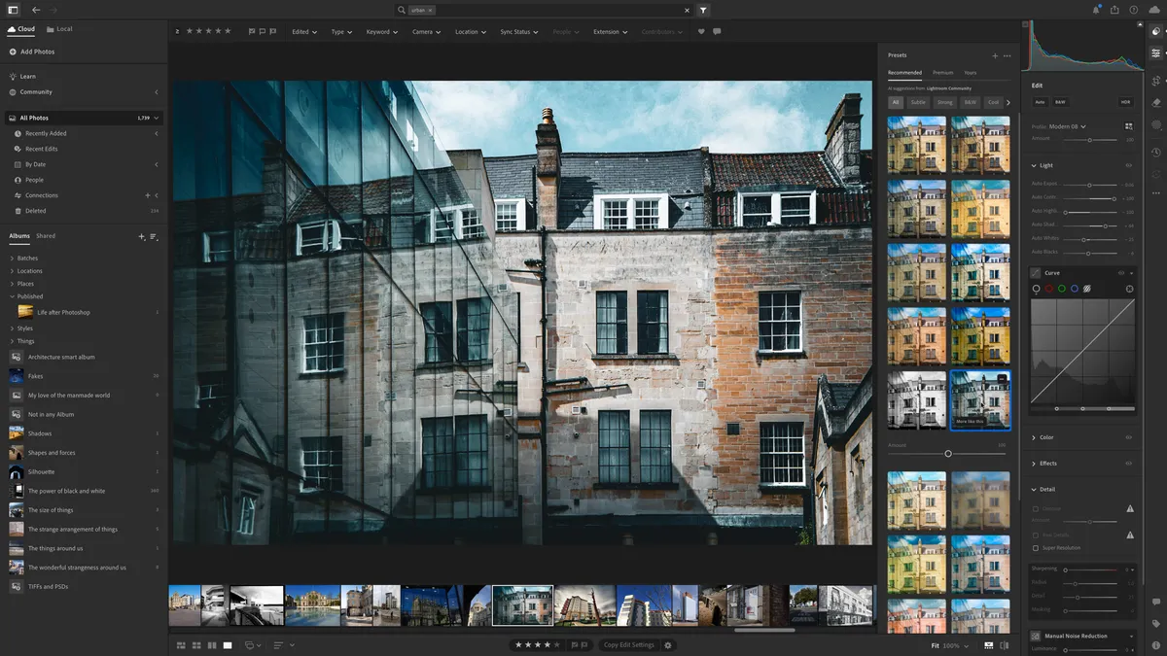Switch to the Local tab
Image resolution: width=1167 pixels, height=656 pixels.
coord(60,28)
